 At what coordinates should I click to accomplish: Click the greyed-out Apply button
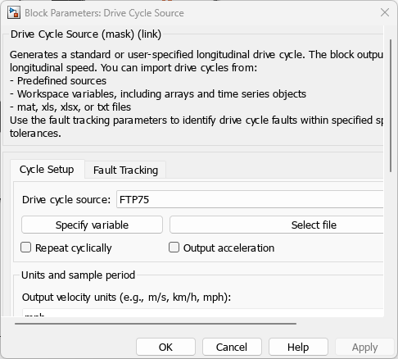pos(364,347)
